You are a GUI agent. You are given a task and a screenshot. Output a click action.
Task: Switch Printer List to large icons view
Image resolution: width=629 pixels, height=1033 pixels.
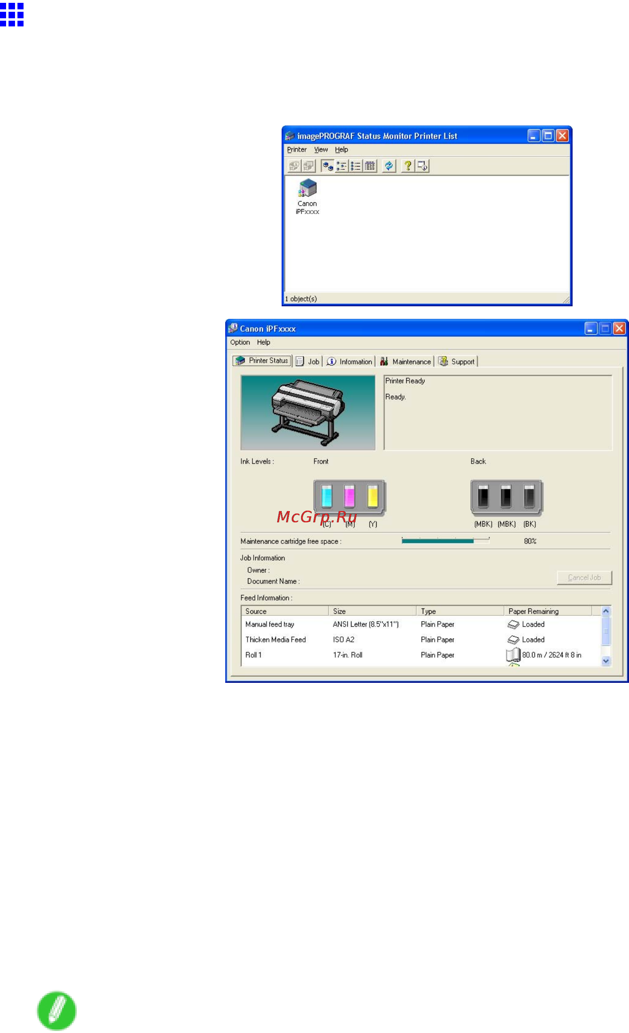pos(327,166)
